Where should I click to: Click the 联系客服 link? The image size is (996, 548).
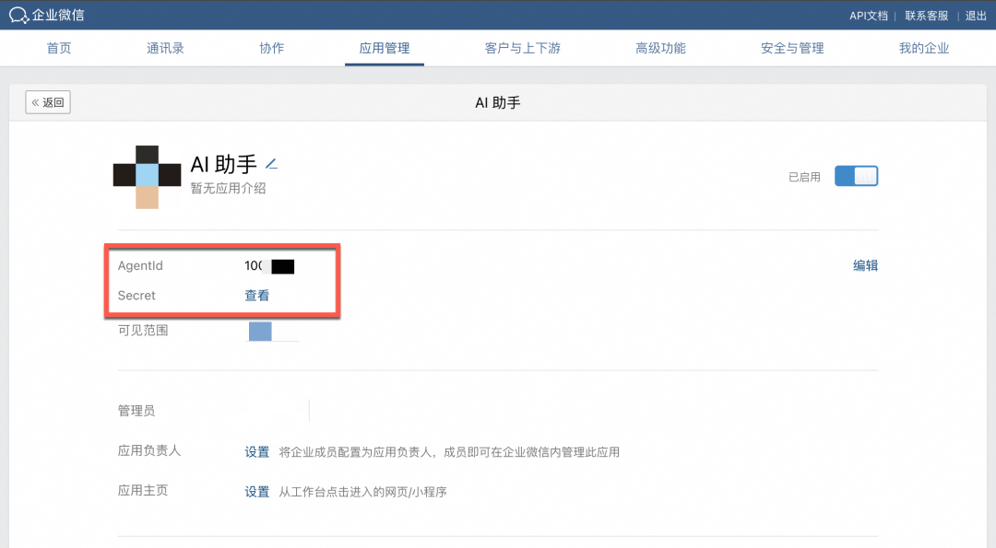(926, 16)
